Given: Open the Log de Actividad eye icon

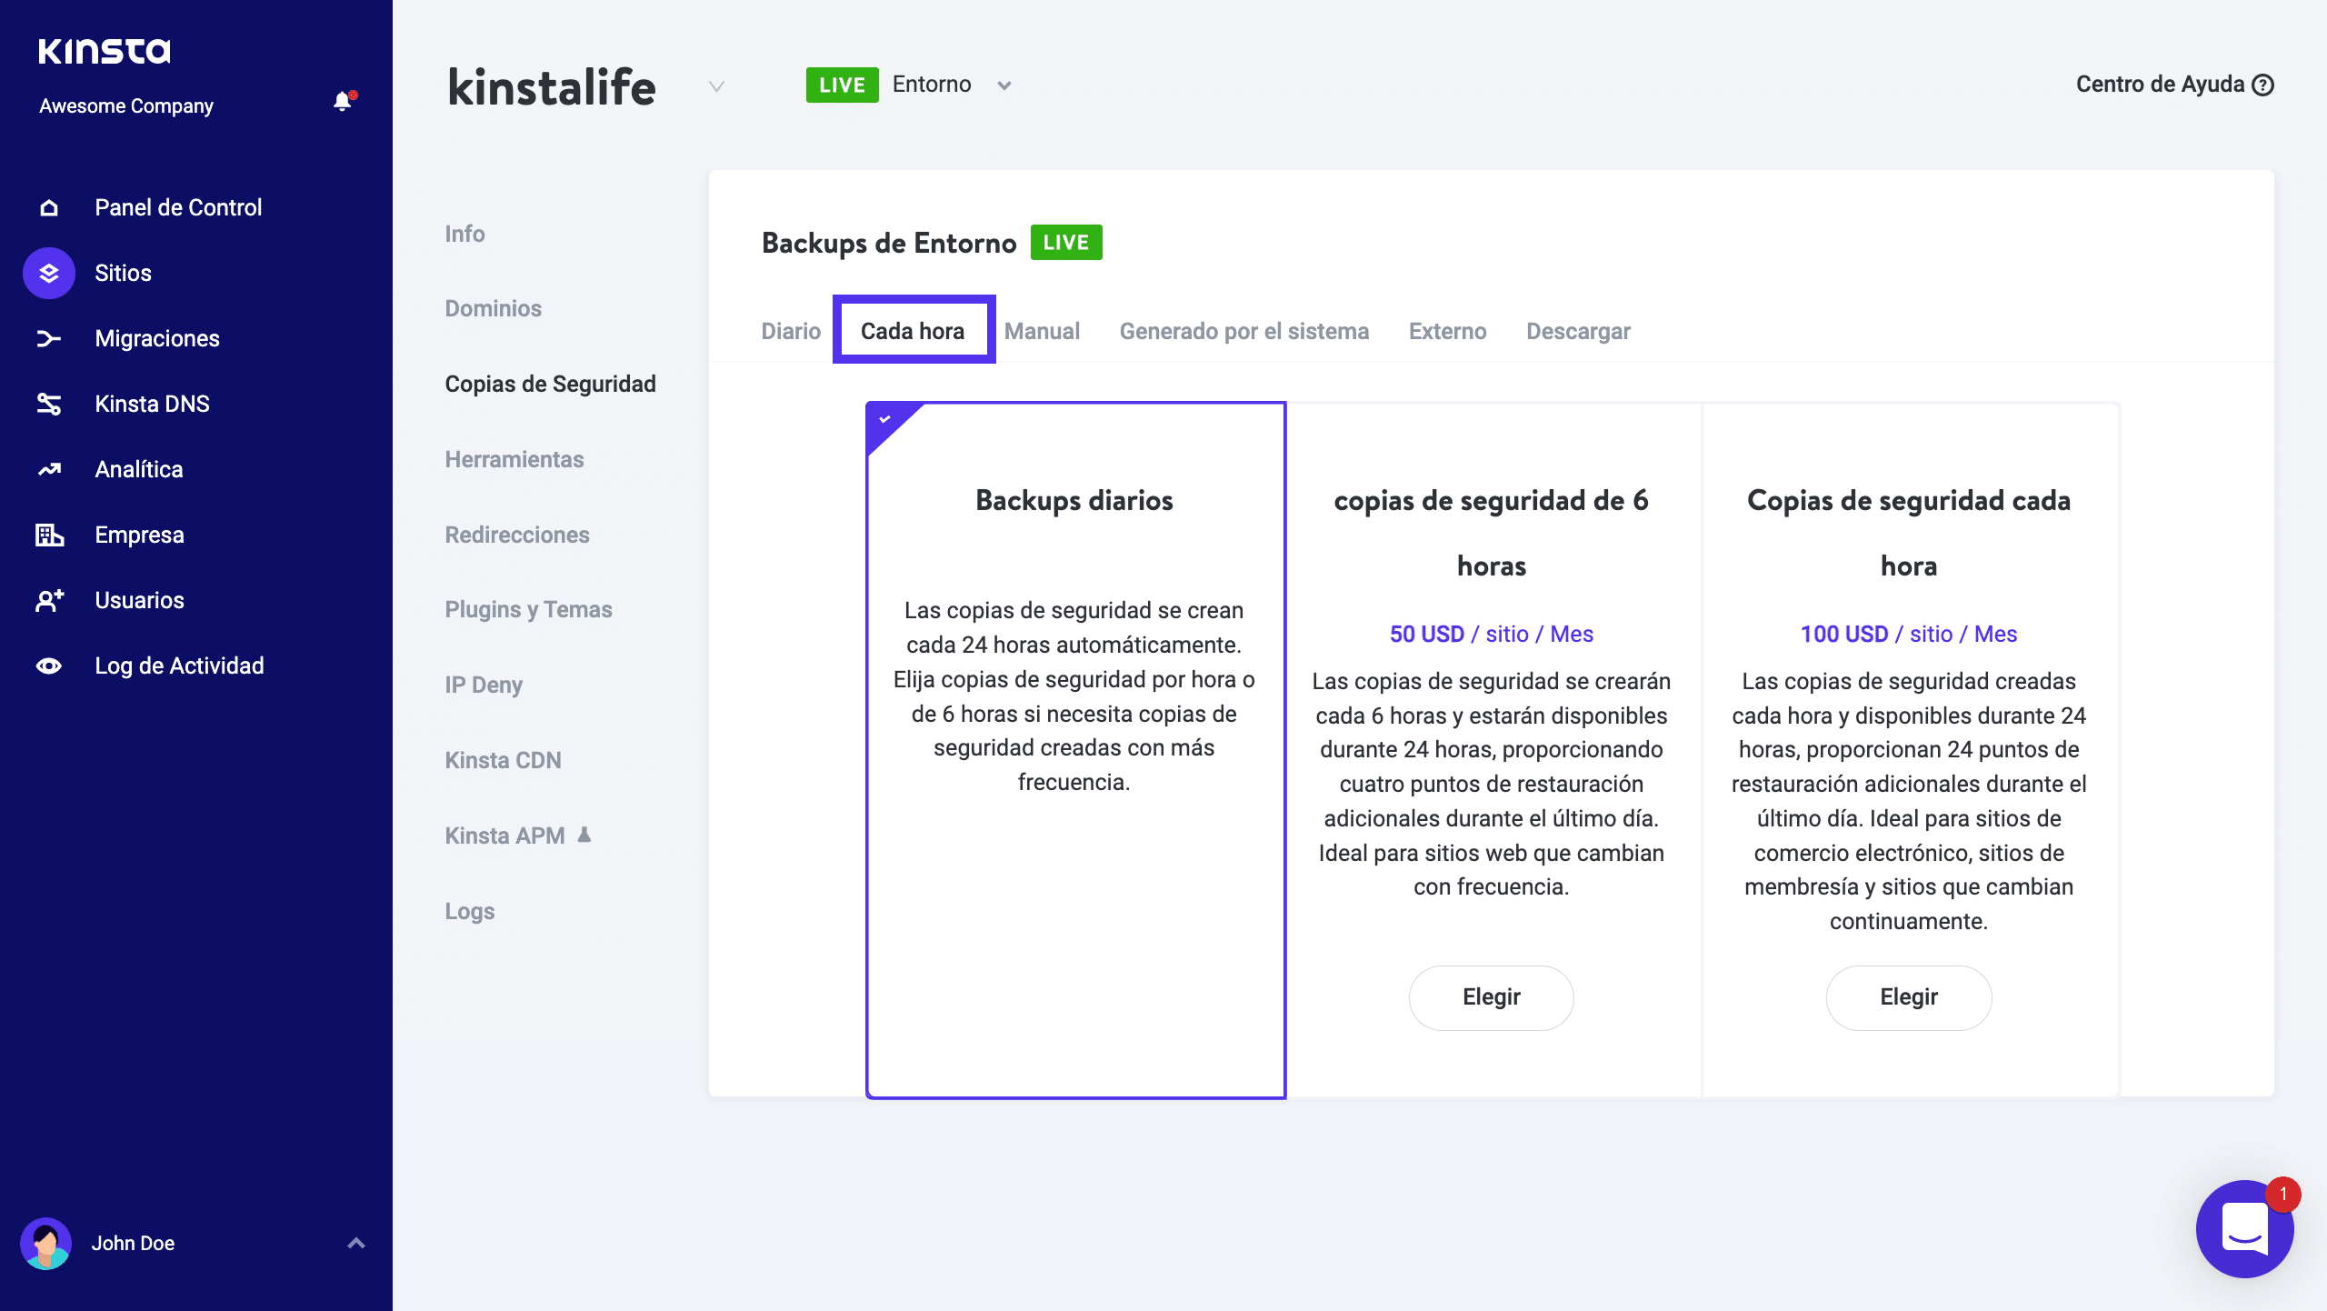Looking at the screenshot, I should coord(49,666).
